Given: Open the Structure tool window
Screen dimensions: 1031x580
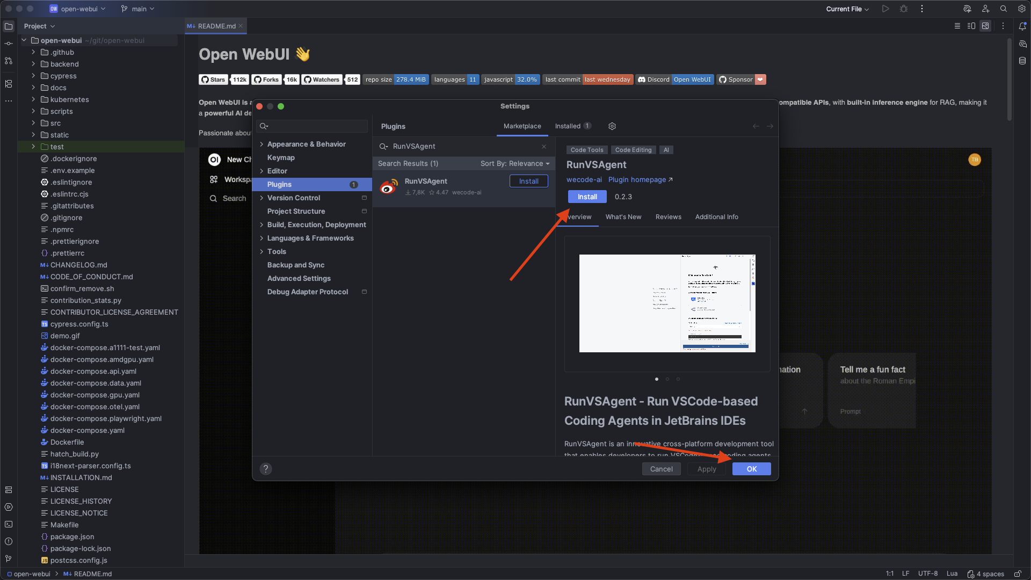Looking at the screenshot, I should 9,84.
